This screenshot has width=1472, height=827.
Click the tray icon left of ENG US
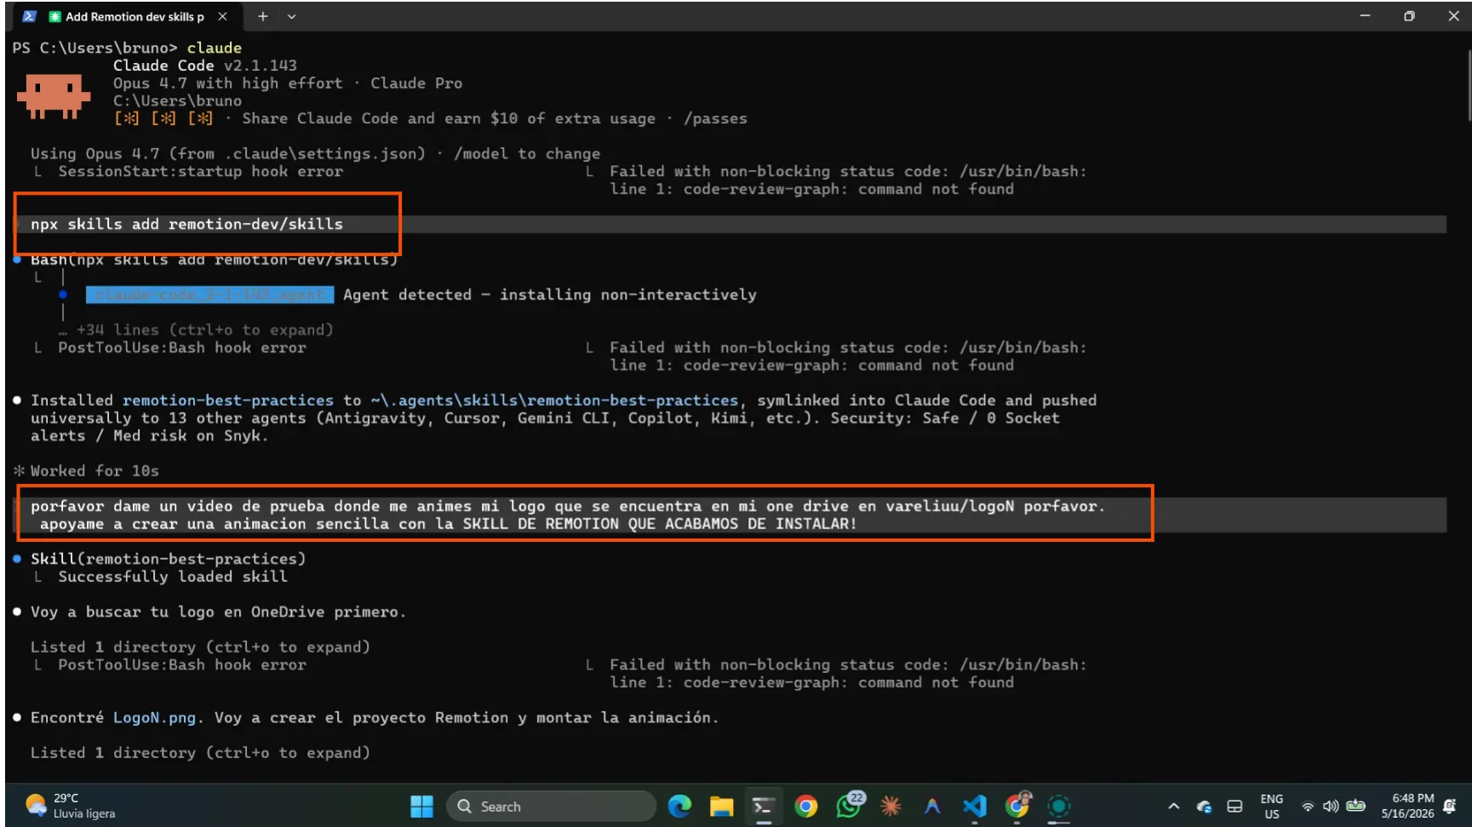pos(1234,806)
